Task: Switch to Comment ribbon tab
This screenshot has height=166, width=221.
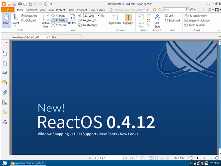Action: click(x=32, y=10)
